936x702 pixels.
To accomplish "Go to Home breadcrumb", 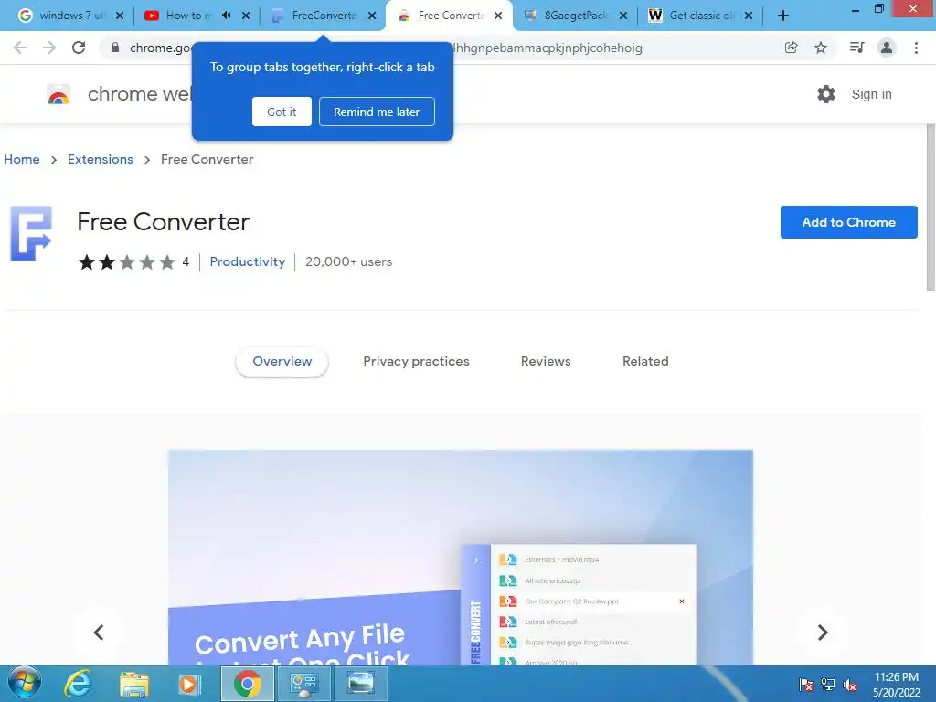I will click(22, 159).
